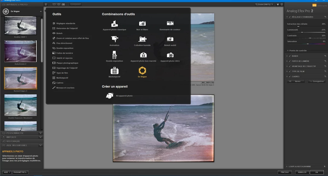Reset the Bokeh filter with arrow icon
328x176 pixels.
point(325,56)
